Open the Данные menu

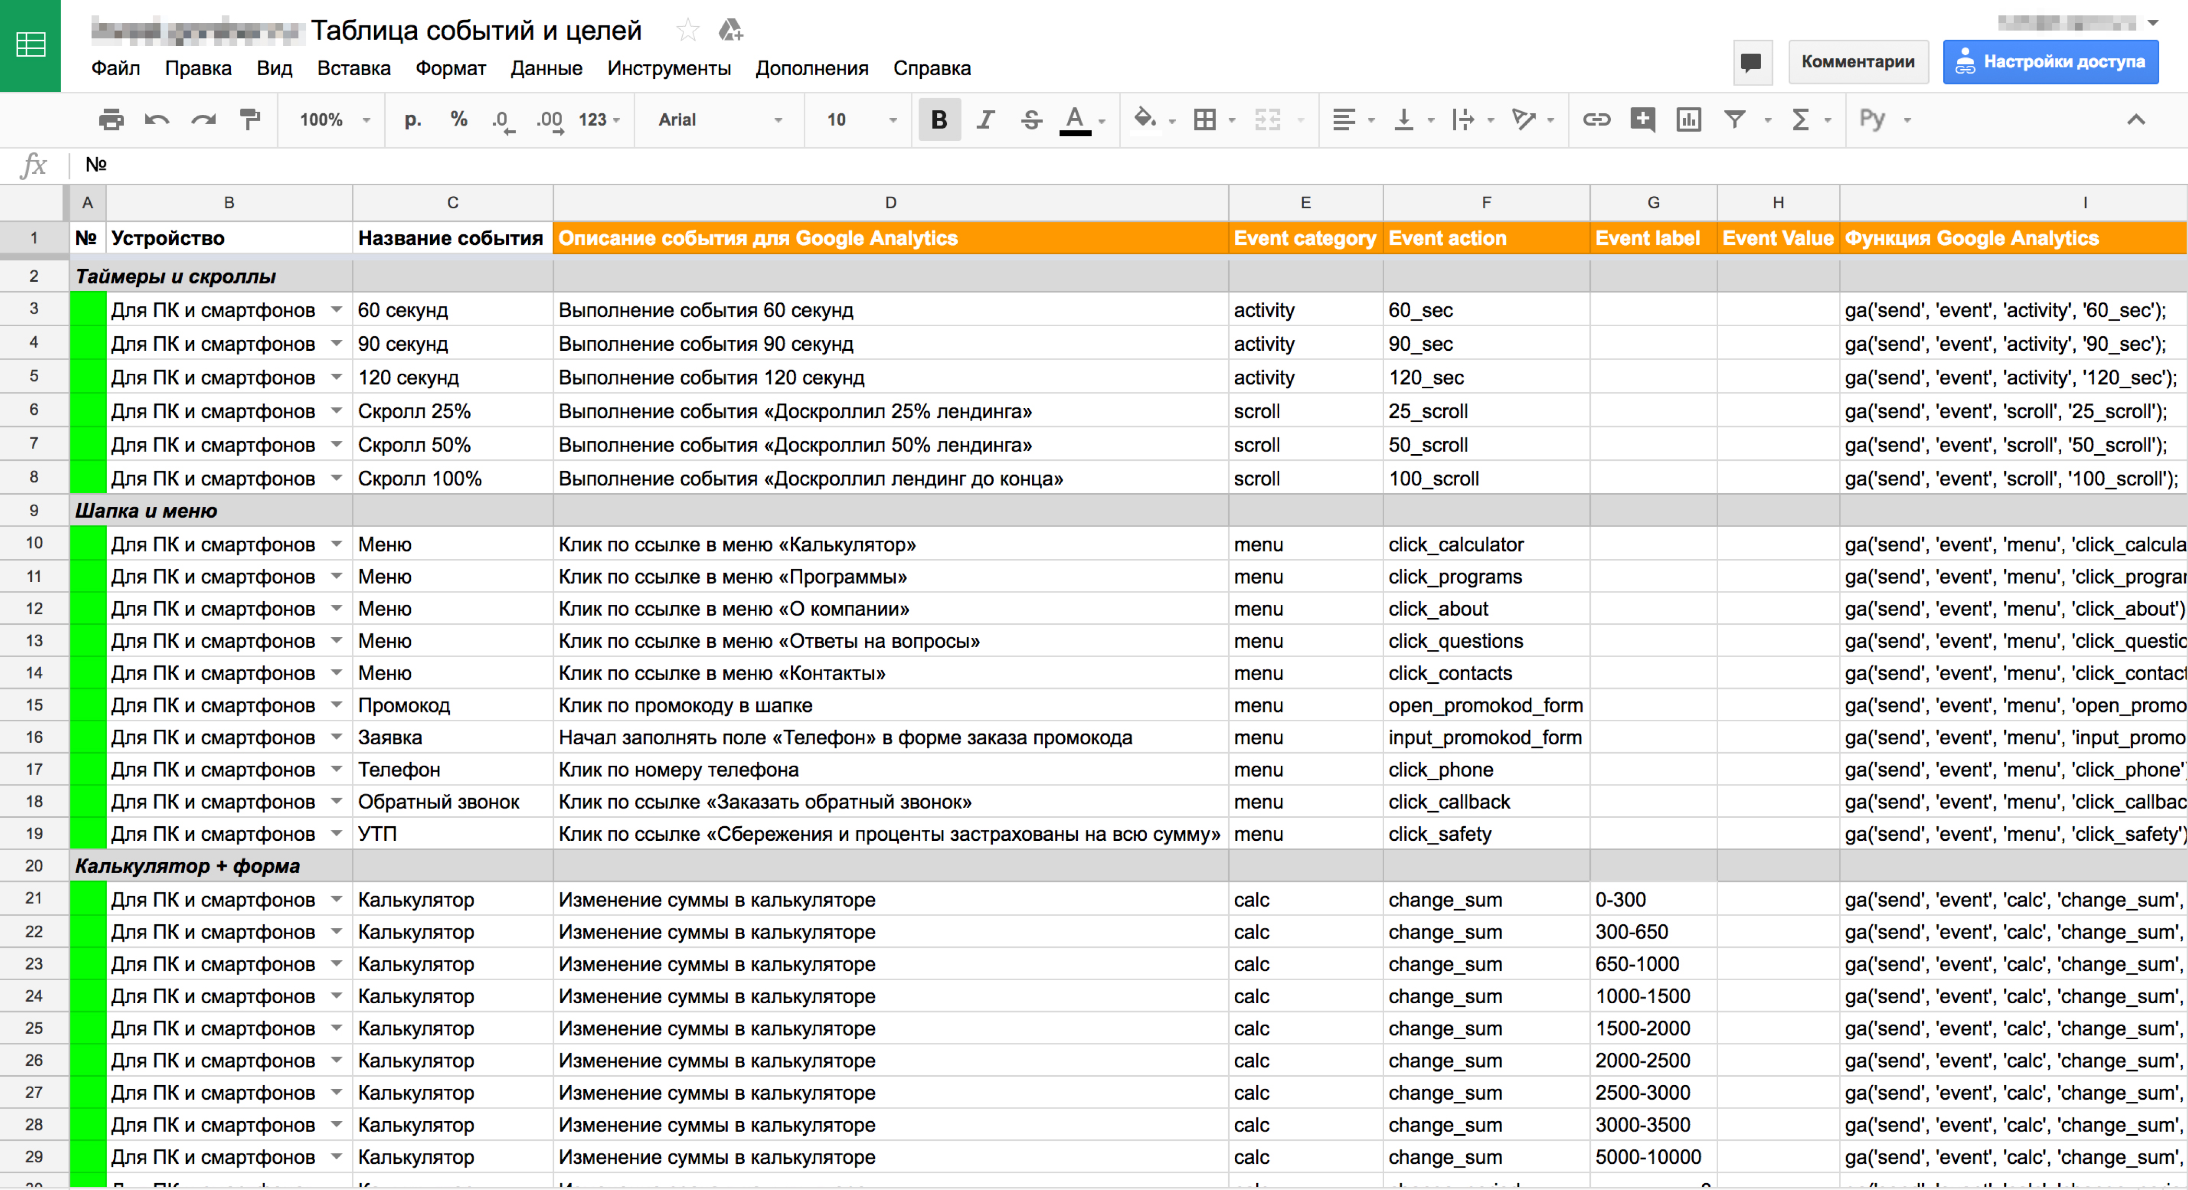[546, 68]
